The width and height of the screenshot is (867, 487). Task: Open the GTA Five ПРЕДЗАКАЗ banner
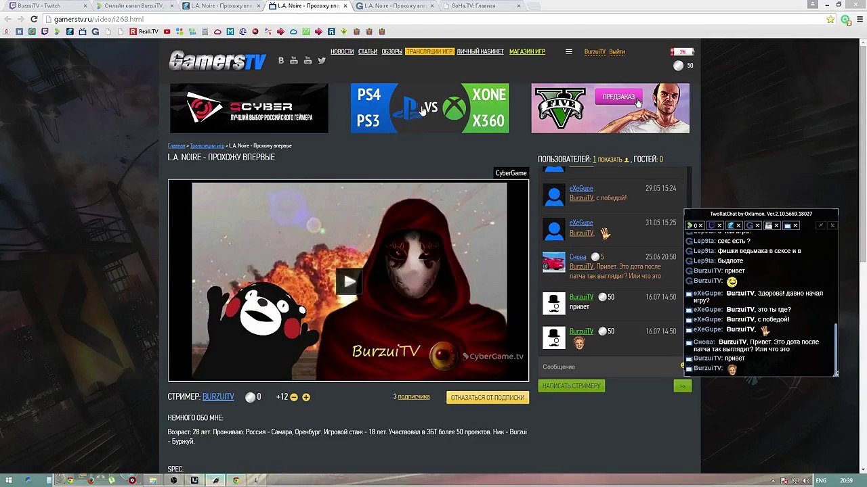point(610,108)
